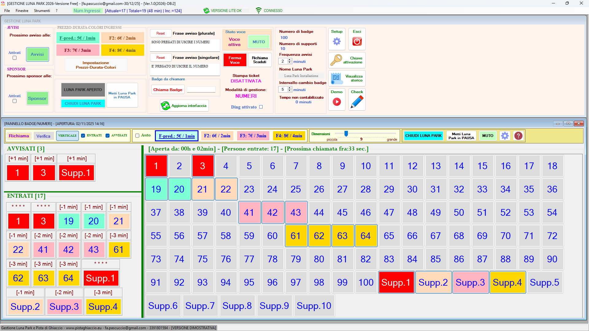589x331 pixels.
Task: Click the Check pencil icon
Action: [357, 102]
